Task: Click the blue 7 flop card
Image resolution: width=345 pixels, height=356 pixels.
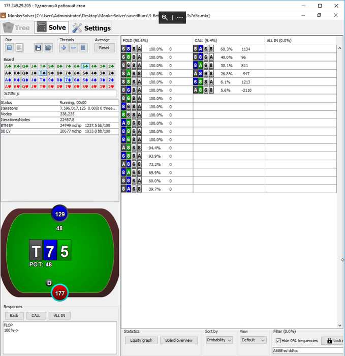Action: [x=50, y=250]
